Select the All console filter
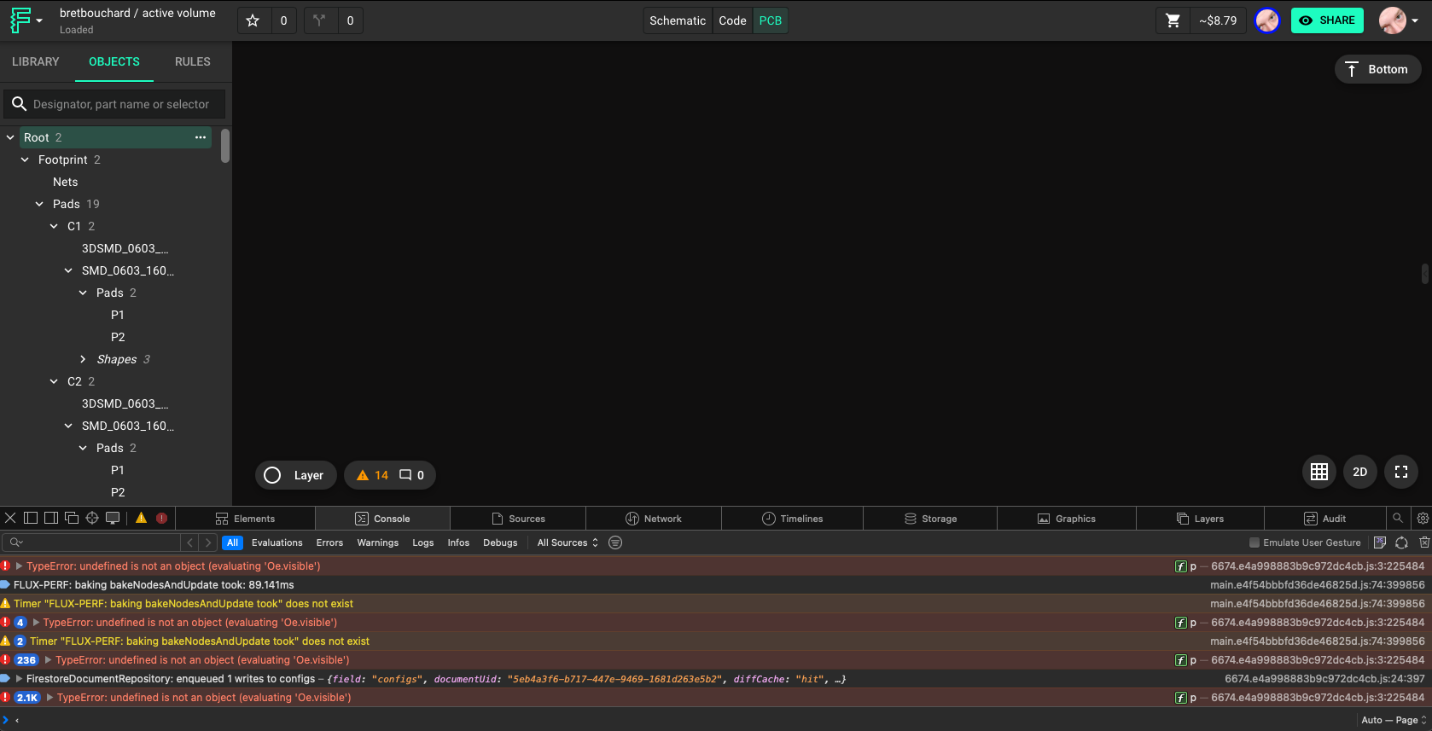 click(x=232, y=542)
